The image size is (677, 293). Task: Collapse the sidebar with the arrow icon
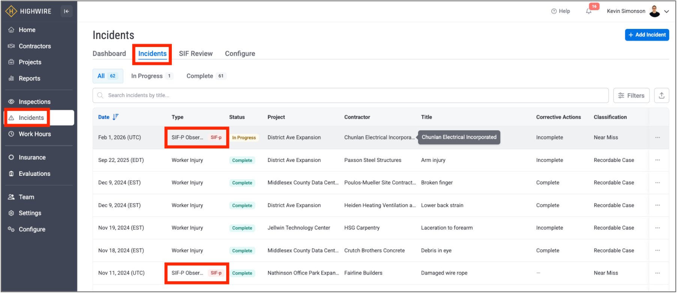point(66,11)
